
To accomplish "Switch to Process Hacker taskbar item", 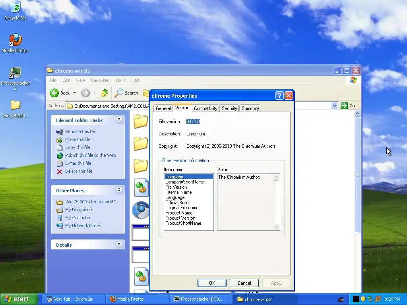I will click(x=201, y=299).
